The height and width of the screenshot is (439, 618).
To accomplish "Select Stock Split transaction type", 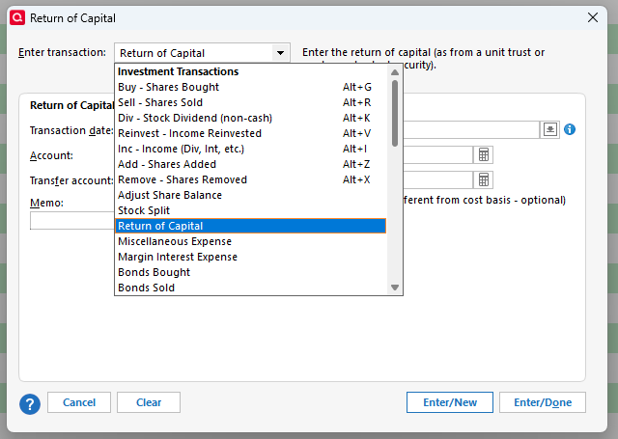I will click(x=145, y=210).
